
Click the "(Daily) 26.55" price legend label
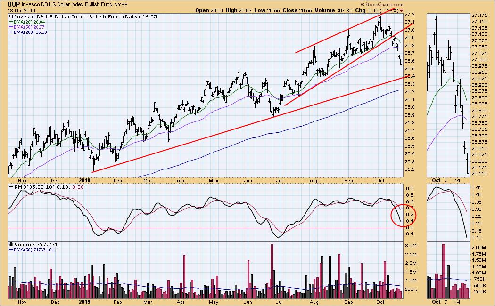tap(139, 16)
